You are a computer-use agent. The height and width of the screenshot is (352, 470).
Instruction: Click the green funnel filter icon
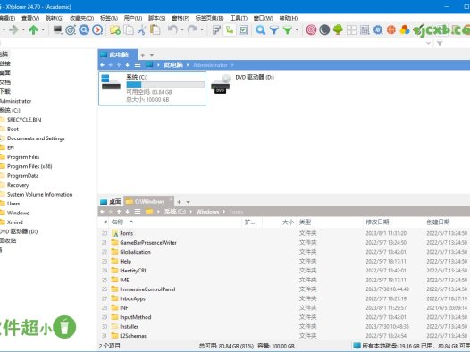point(287,29)
